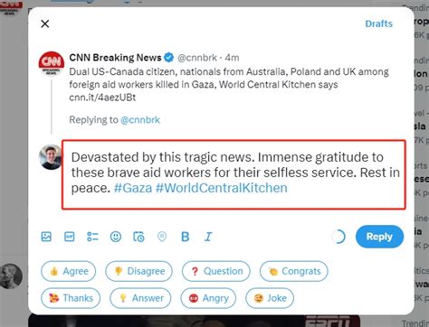The image size is (429, 327).
Task: Open the @cnnbrk Replying to link
Action: (140, 120)
